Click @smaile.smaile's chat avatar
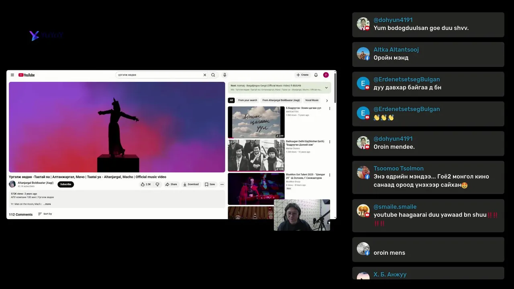514x289 pixels. coord(363,211)
